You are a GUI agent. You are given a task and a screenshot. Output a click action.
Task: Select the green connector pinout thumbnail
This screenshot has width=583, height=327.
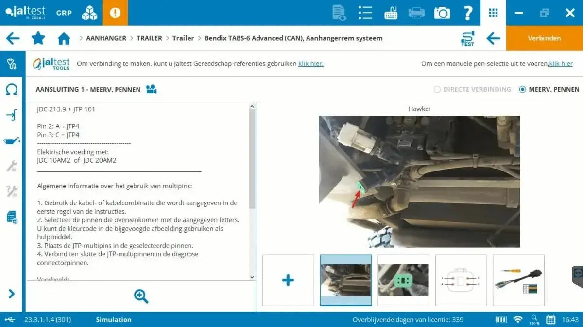click(x=403, y=280)
